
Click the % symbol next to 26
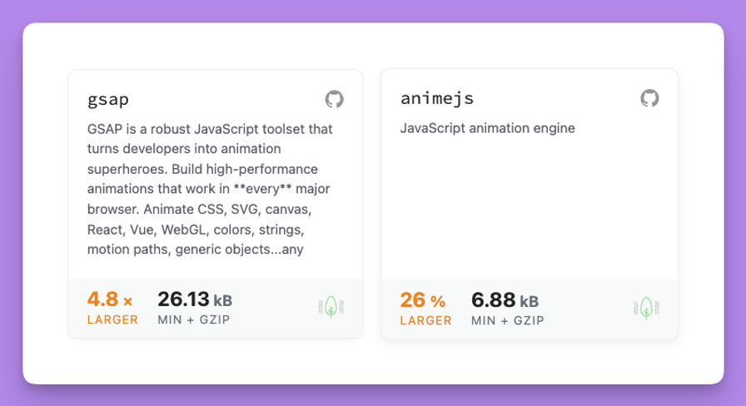[438, 301]
